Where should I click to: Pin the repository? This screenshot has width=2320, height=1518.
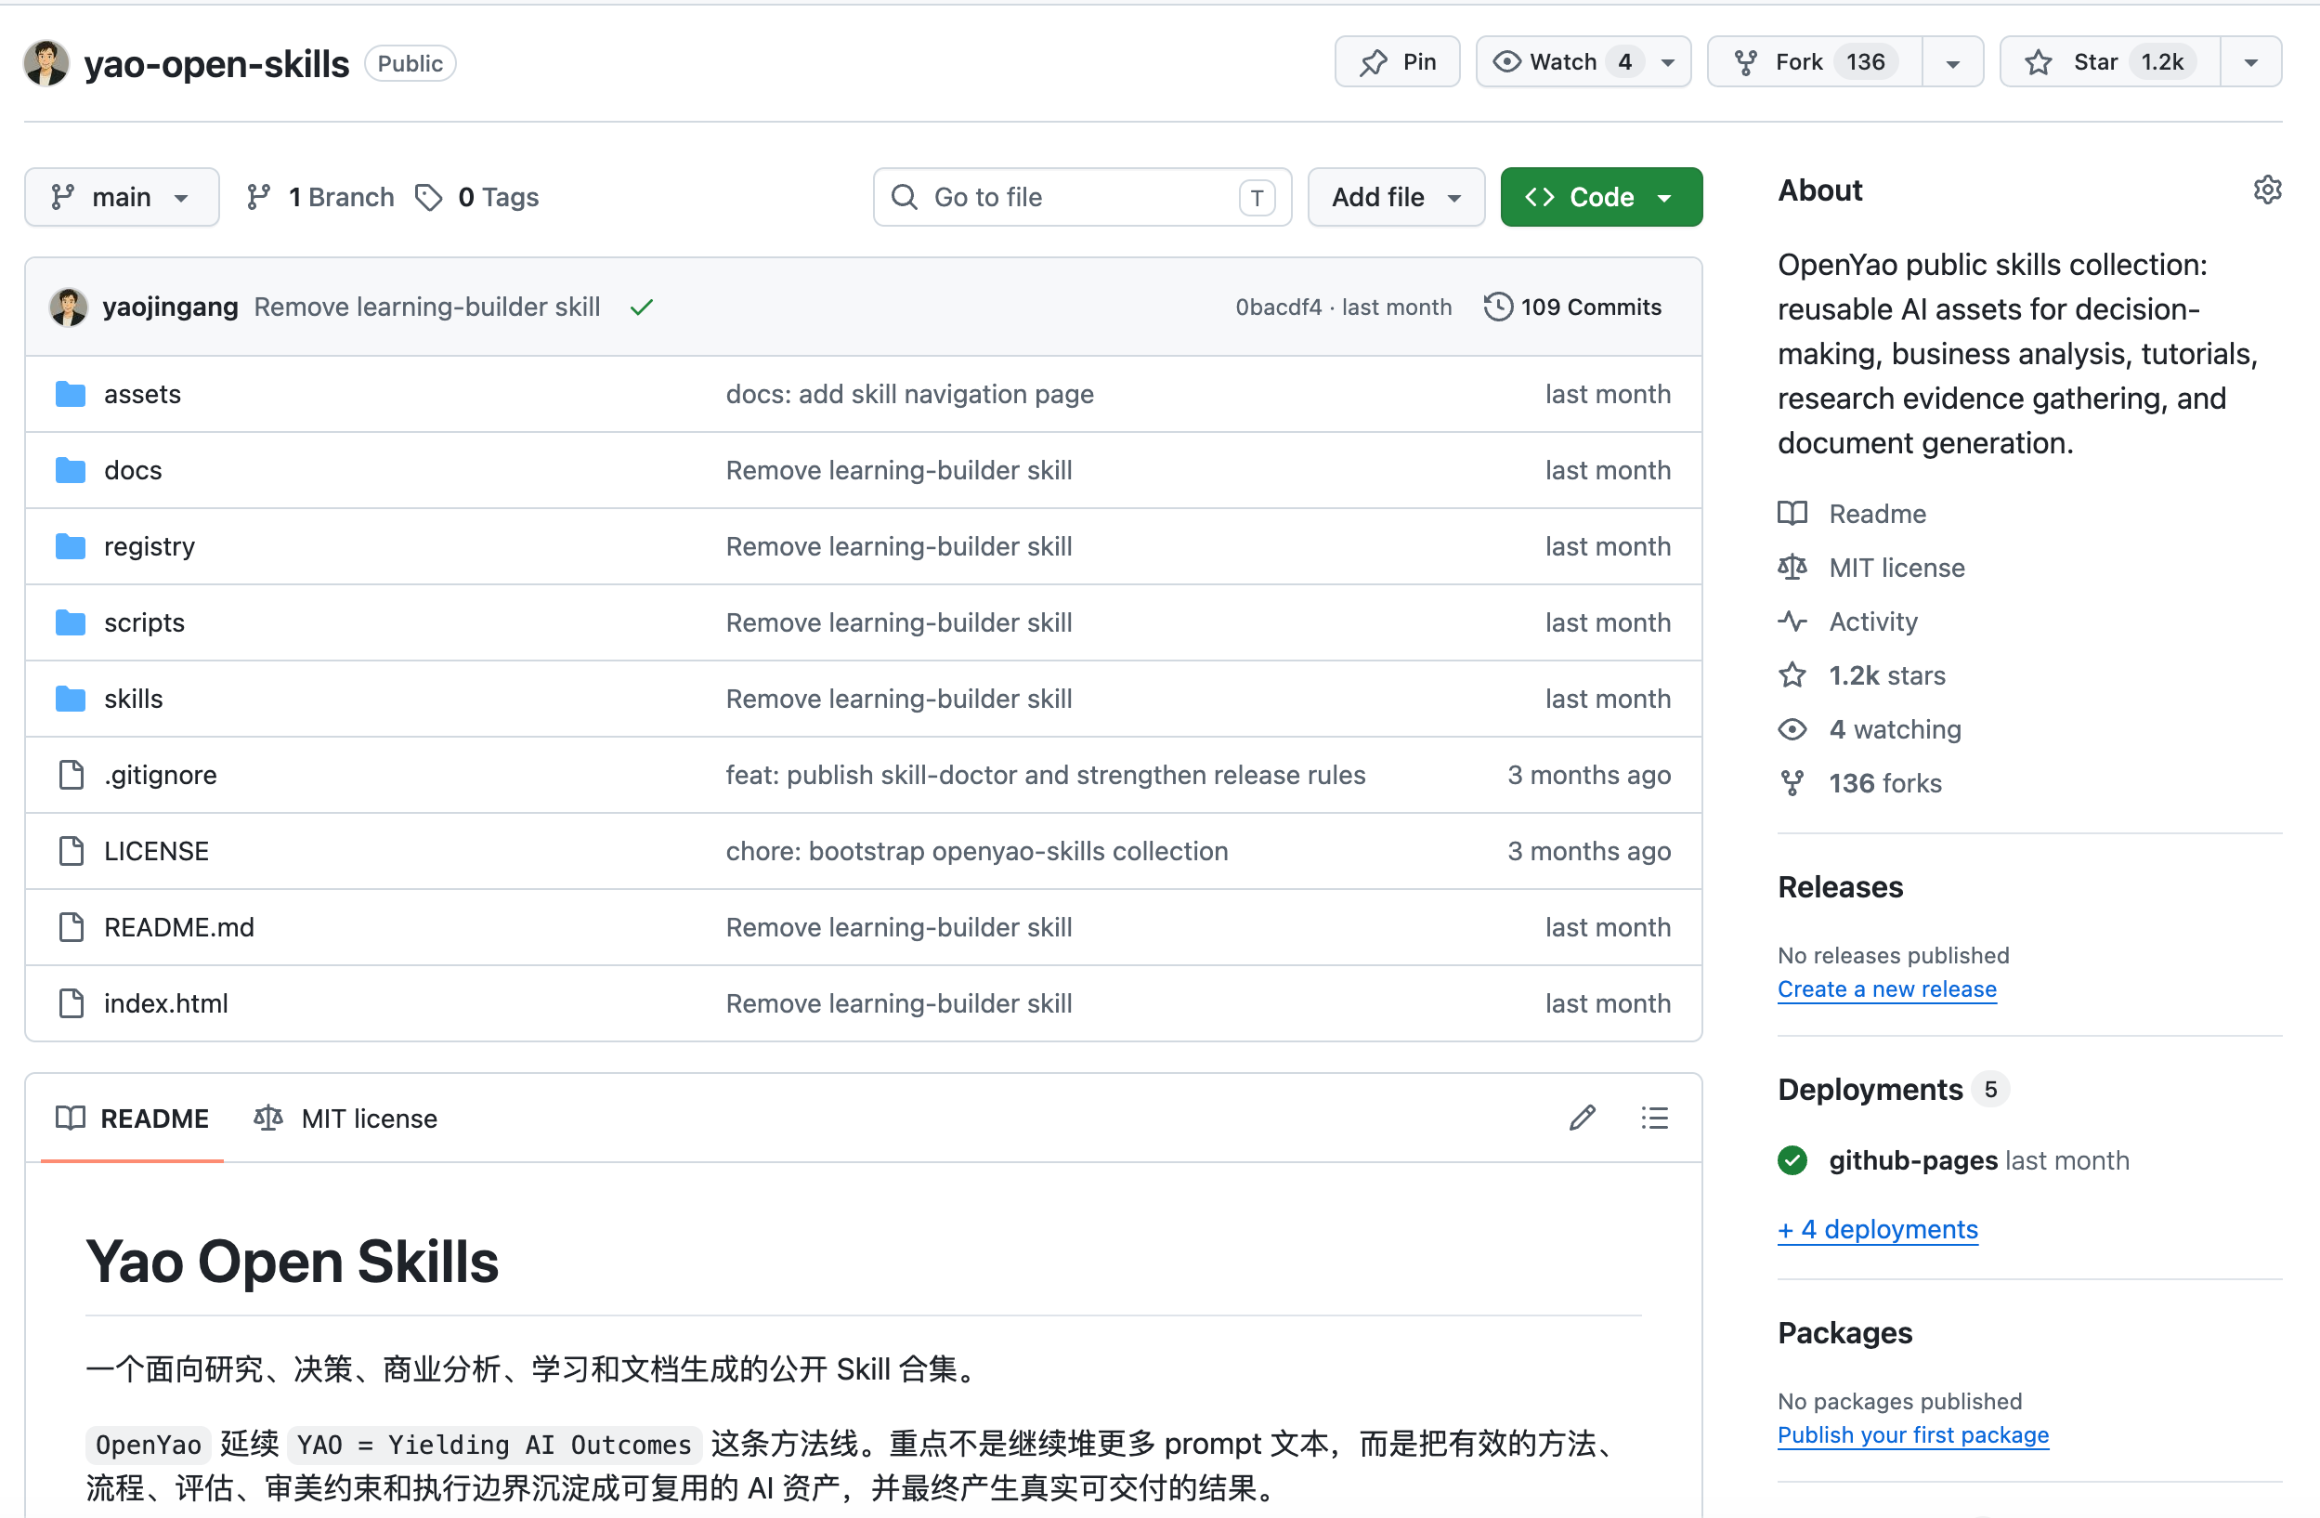coord(1397,62)
